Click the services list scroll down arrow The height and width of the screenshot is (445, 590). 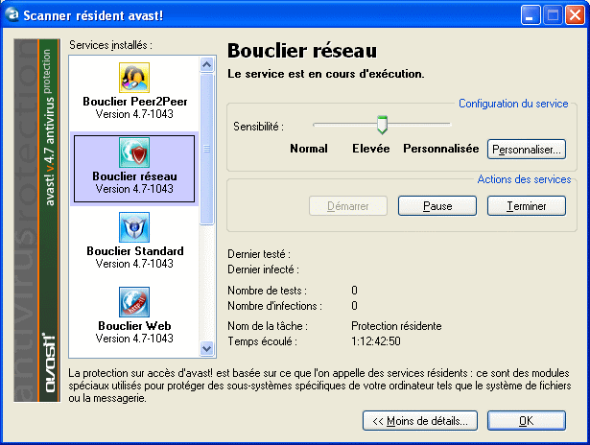coord(206,348)
